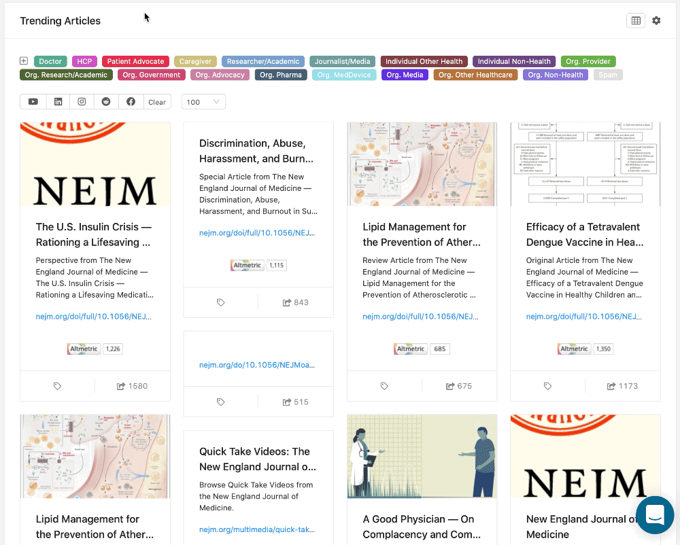Select the Org. MedDevice tag
This screenshot has height=545, width=680.
(344, 75)
